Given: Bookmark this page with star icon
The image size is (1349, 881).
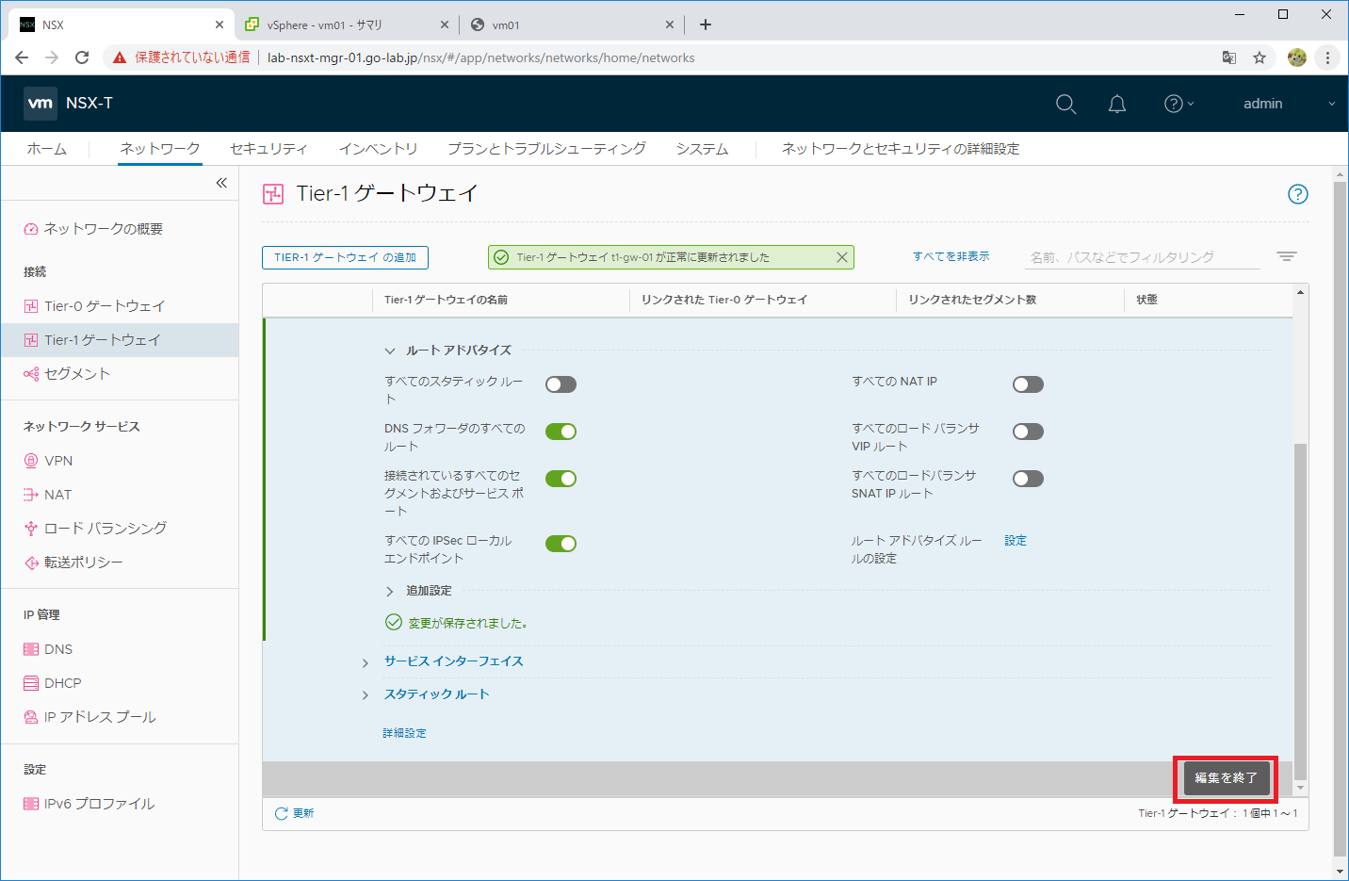Looking at the screenshot, I should coord(1260,57).
